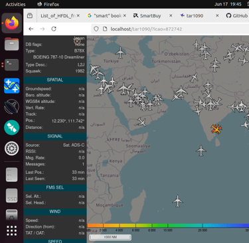Select the aircraft over Türkiye

[120, 52]
